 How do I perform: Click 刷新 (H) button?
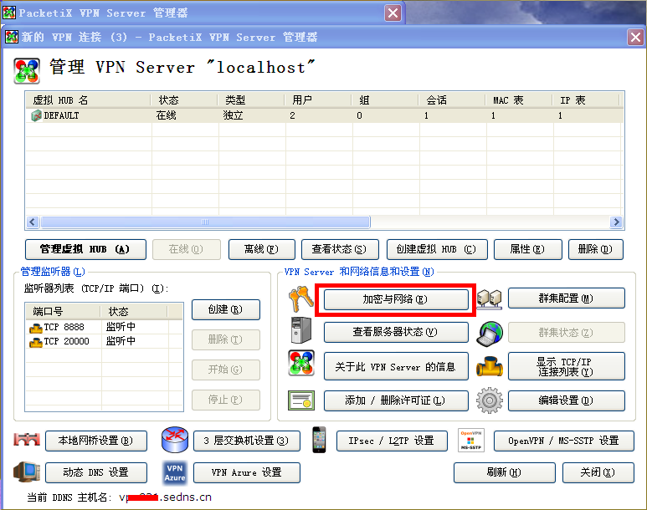tap(505, 472)
